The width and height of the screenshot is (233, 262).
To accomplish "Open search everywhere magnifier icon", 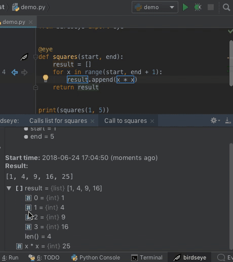I will coord(226,8).
